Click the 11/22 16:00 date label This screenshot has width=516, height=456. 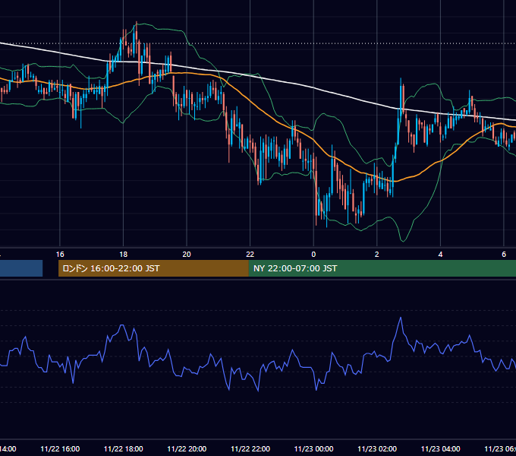coord(60,448)
